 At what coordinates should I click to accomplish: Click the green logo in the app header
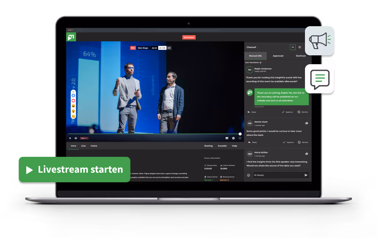71,37
